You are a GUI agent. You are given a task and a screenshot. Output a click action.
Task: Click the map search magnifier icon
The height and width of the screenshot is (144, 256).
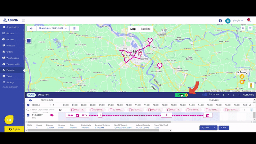(x=243, y=28)
